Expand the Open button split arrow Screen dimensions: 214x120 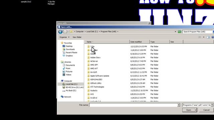196,110
